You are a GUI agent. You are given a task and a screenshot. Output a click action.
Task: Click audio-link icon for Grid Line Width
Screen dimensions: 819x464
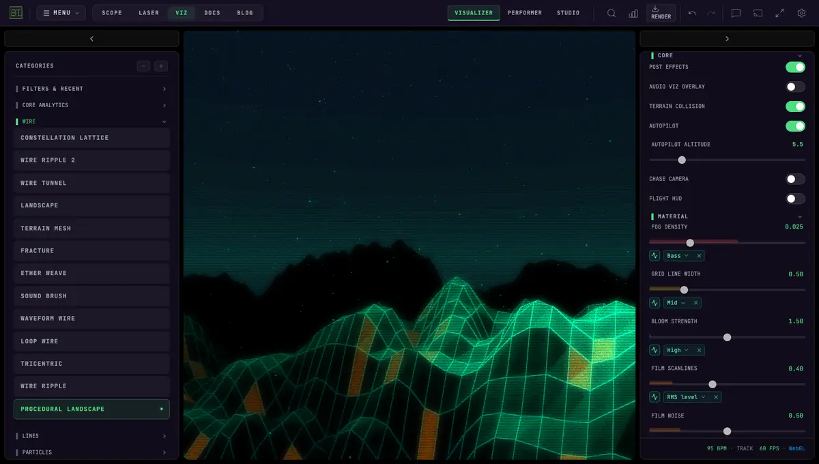pyautogui.click(x=655, y=303)
